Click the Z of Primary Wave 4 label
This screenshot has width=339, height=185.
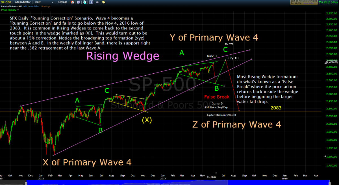point(237,124)
